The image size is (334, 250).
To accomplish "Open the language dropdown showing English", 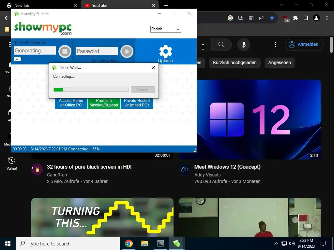I will click(x=165, y=29).
